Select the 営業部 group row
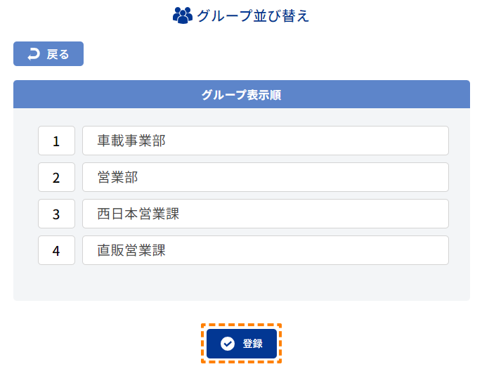482x369 pixels. click(x=266, y=177)
